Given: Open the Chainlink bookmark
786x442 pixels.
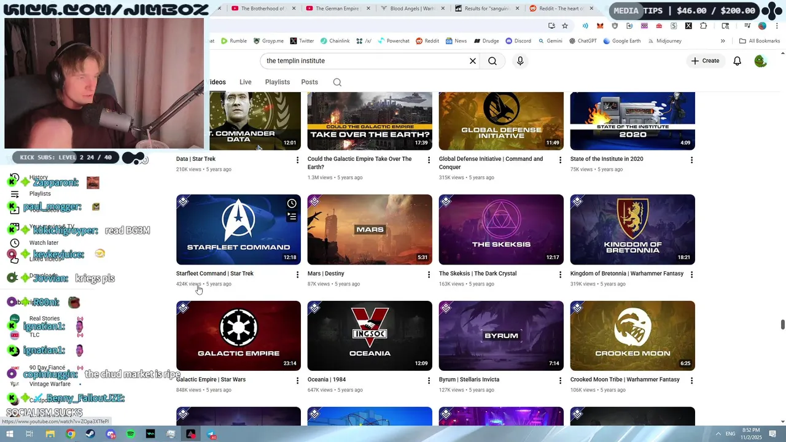Looking at the screenshot, I should (335, 41).
